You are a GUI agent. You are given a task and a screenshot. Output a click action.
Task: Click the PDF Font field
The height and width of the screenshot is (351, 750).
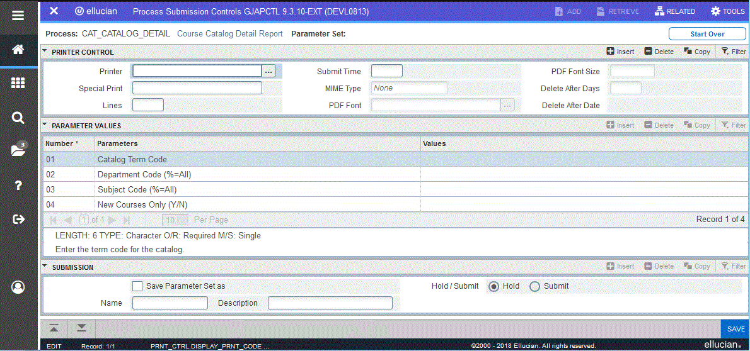click(x=436, y=105)
